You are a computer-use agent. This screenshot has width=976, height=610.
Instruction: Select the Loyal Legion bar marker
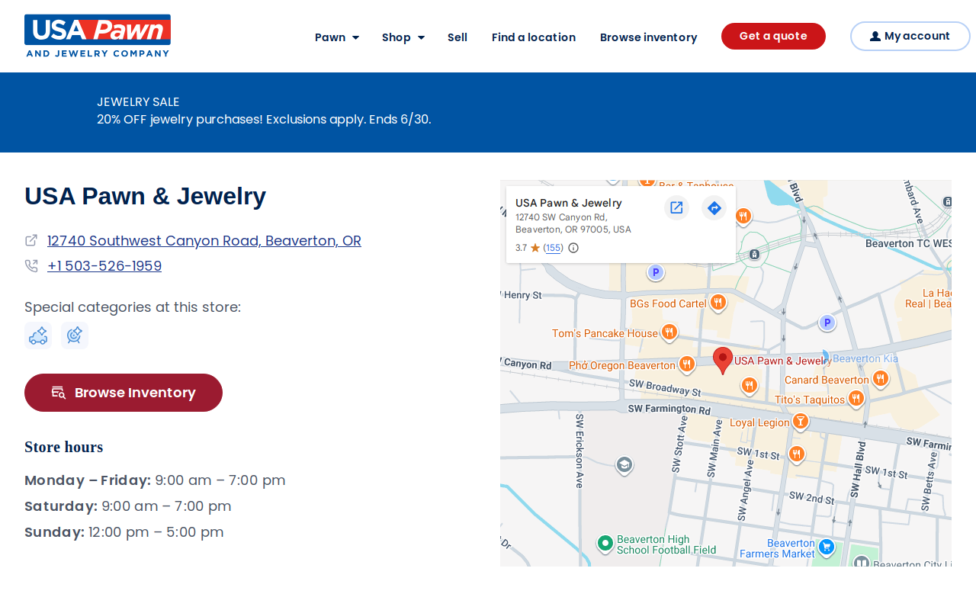click(800, 422)
